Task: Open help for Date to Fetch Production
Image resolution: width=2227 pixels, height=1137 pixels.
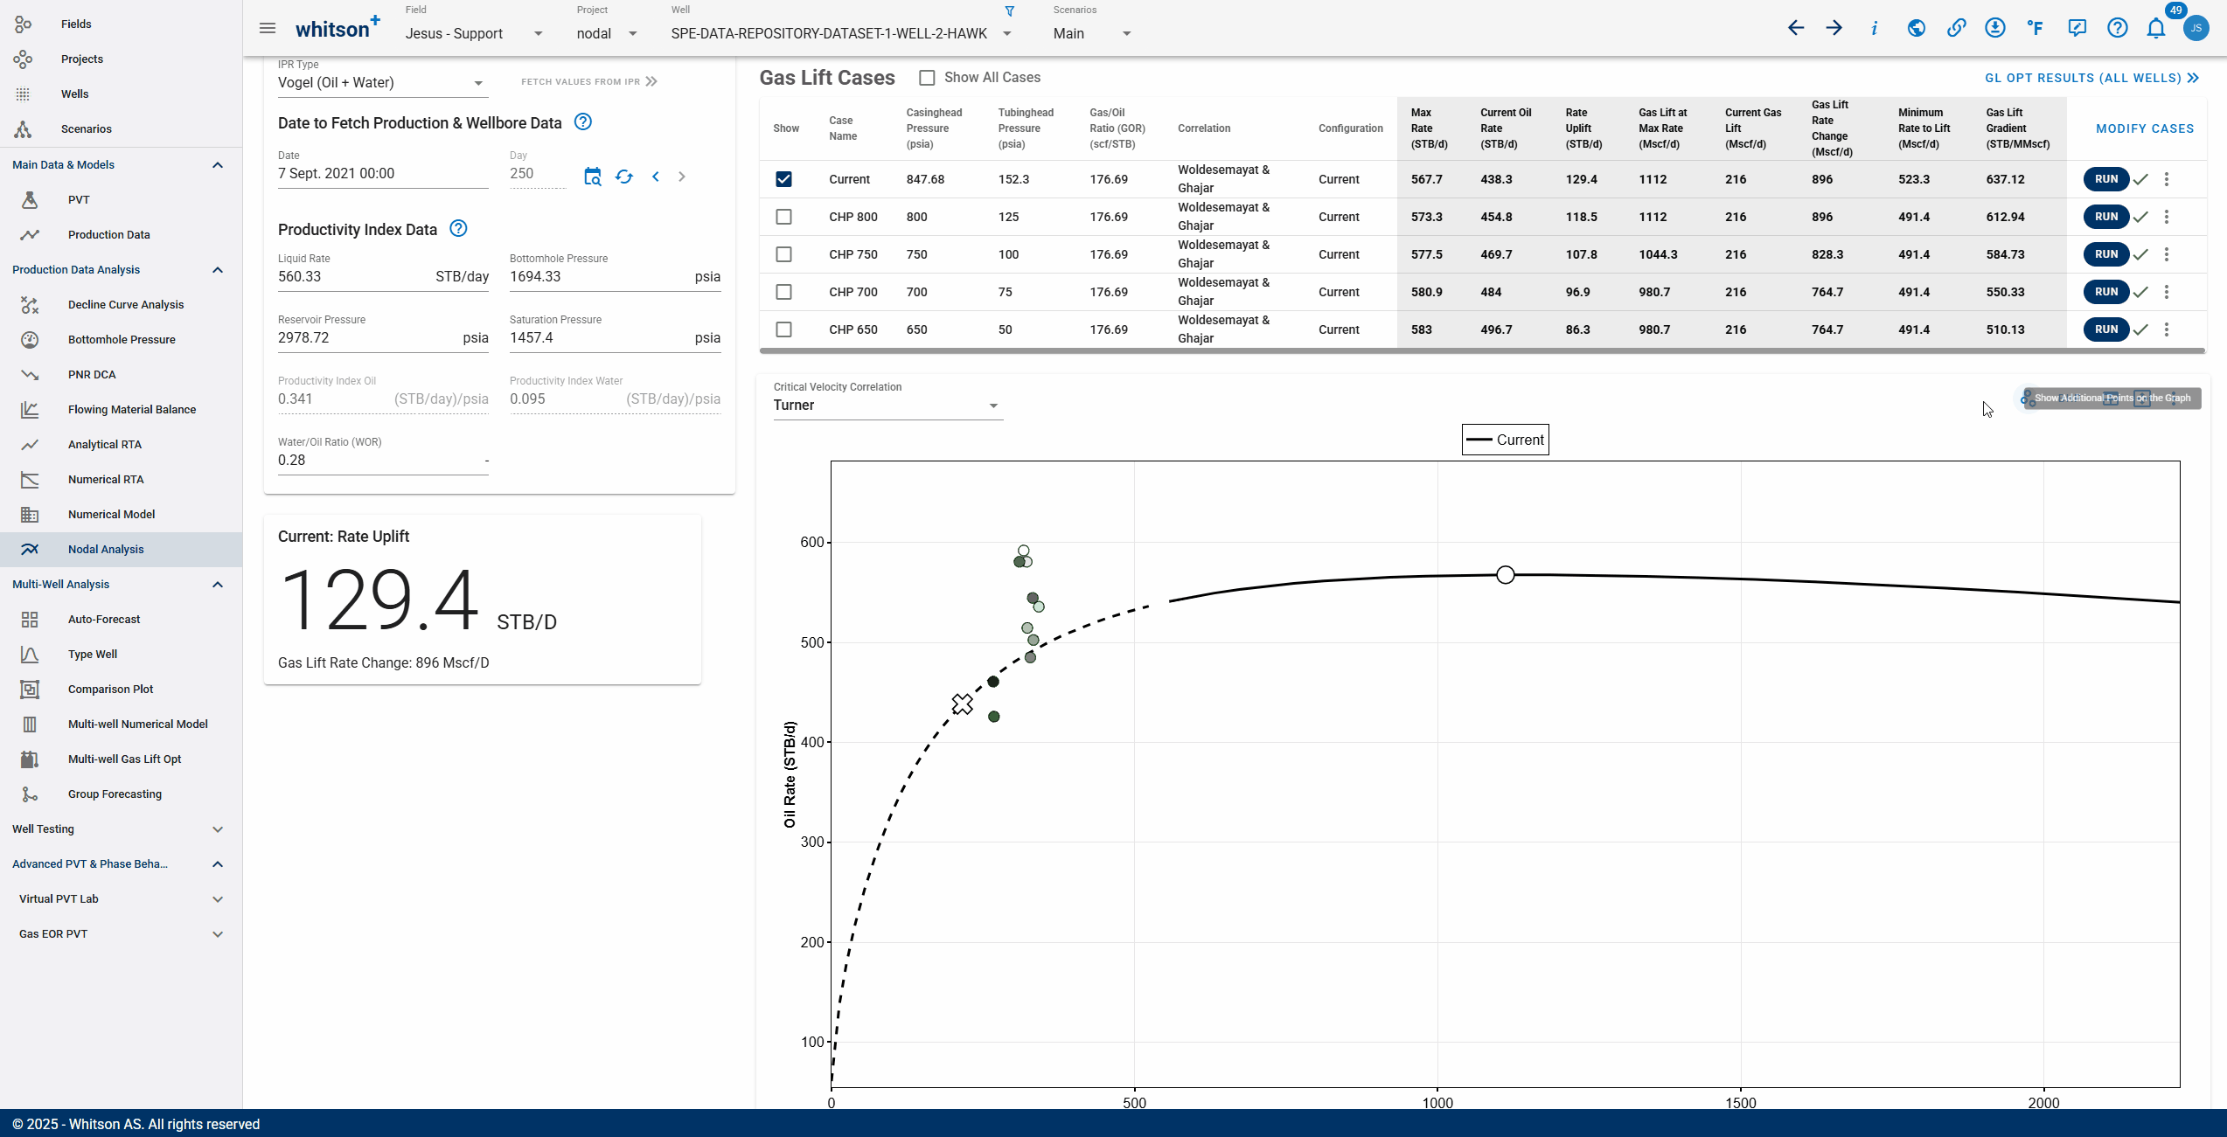Action: (x=583, y=122)
